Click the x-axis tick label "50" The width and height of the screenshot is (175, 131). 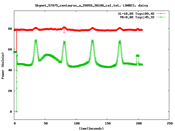coord(46,123)
